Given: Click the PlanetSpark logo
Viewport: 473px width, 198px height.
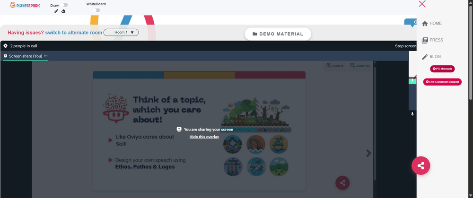Looking at the screenshot, I should [25, 5].
